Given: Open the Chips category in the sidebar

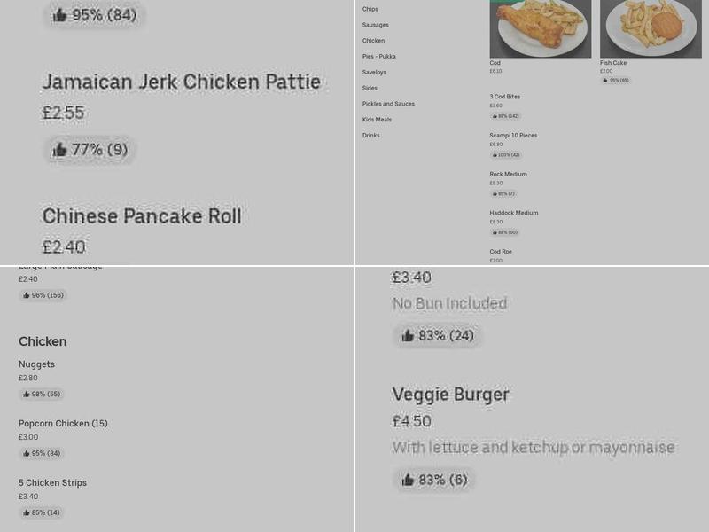Looking at the screenshot, I should pos(368,9).
